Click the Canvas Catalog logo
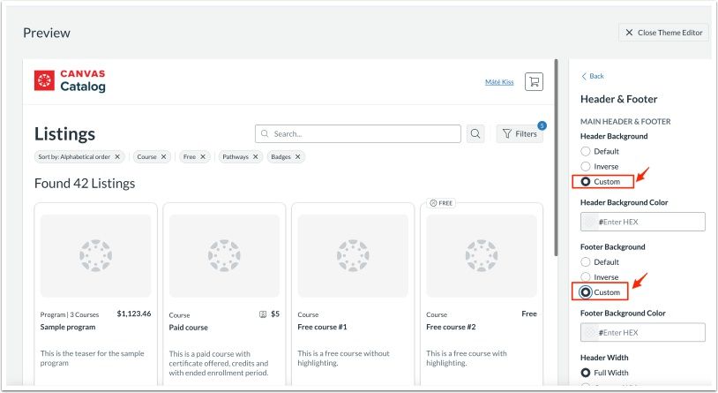 [71, 81]
